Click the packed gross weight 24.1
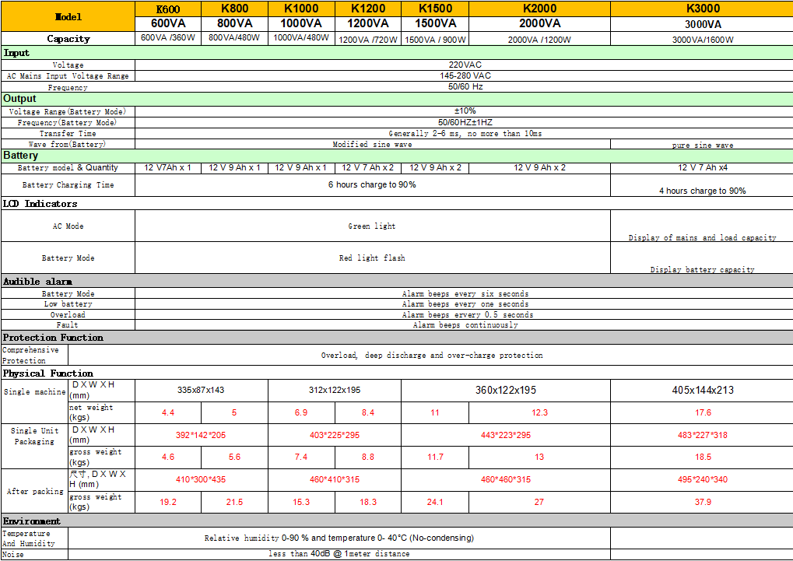The height and width of the screenshot is (561, 793). [x=435, y=503]
